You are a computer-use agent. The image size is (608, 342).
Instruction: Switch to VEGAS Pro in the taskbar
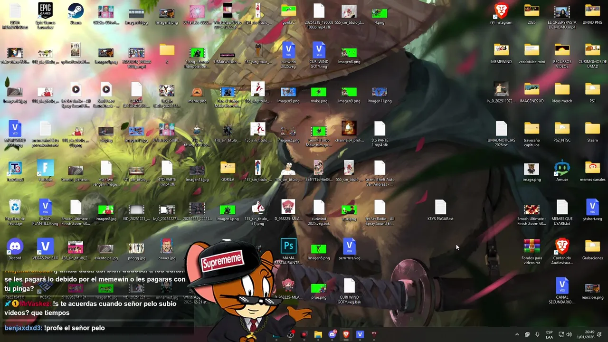[x=360, y=334]
